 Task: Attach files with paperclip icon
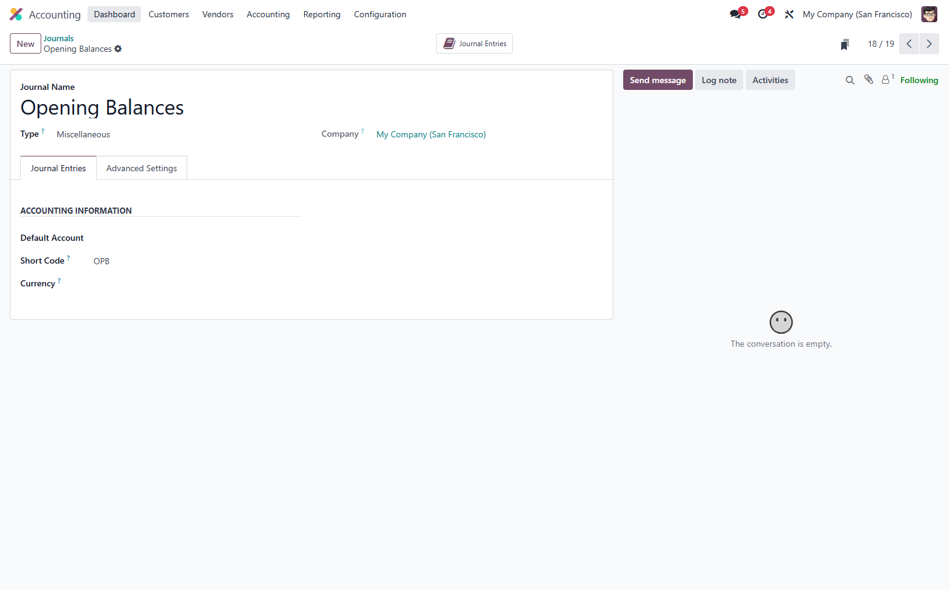[x=868, y=79]
